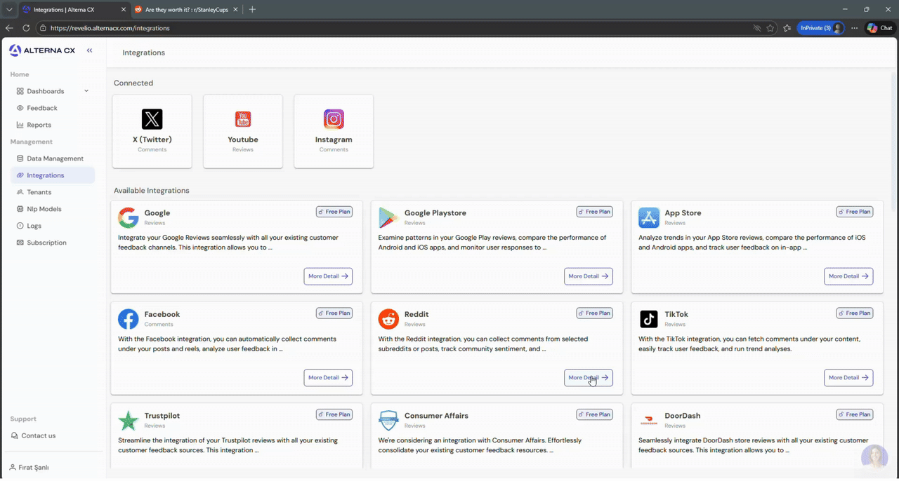Open the connected Instagram card icon
899x481 pixels.
click(334, 118)
